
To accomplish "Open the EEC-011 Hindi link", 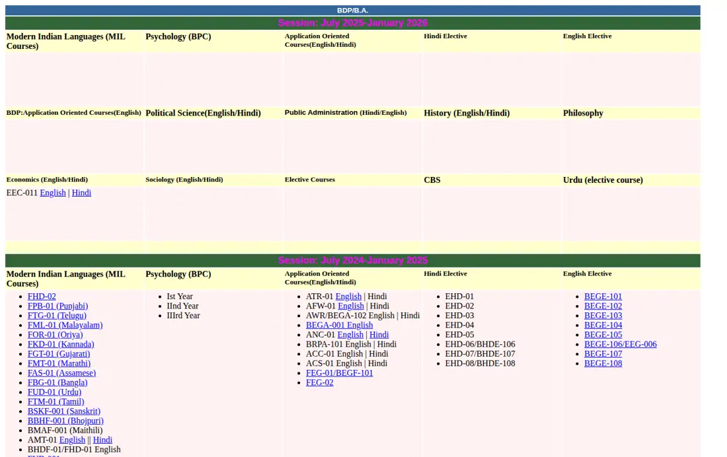I will [x=81, y=193].
